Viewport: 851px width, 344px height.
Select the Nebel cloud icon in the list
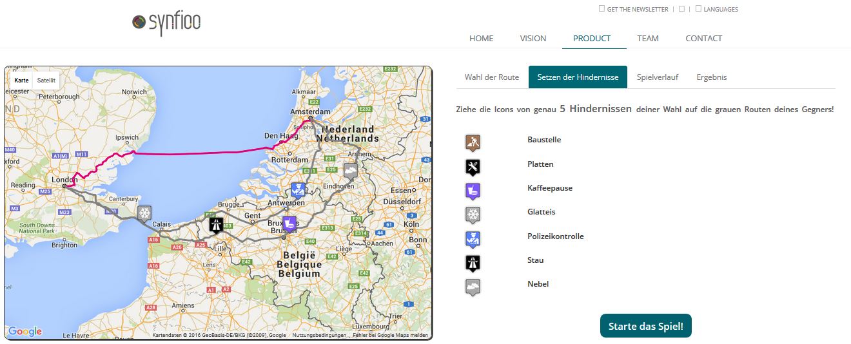(x=473, y=286)
